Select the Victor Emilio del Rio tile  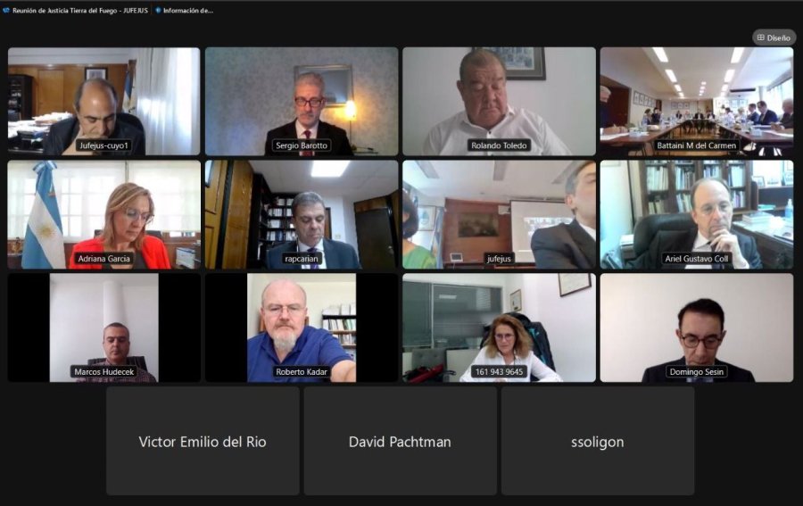[x=203, y=441]
